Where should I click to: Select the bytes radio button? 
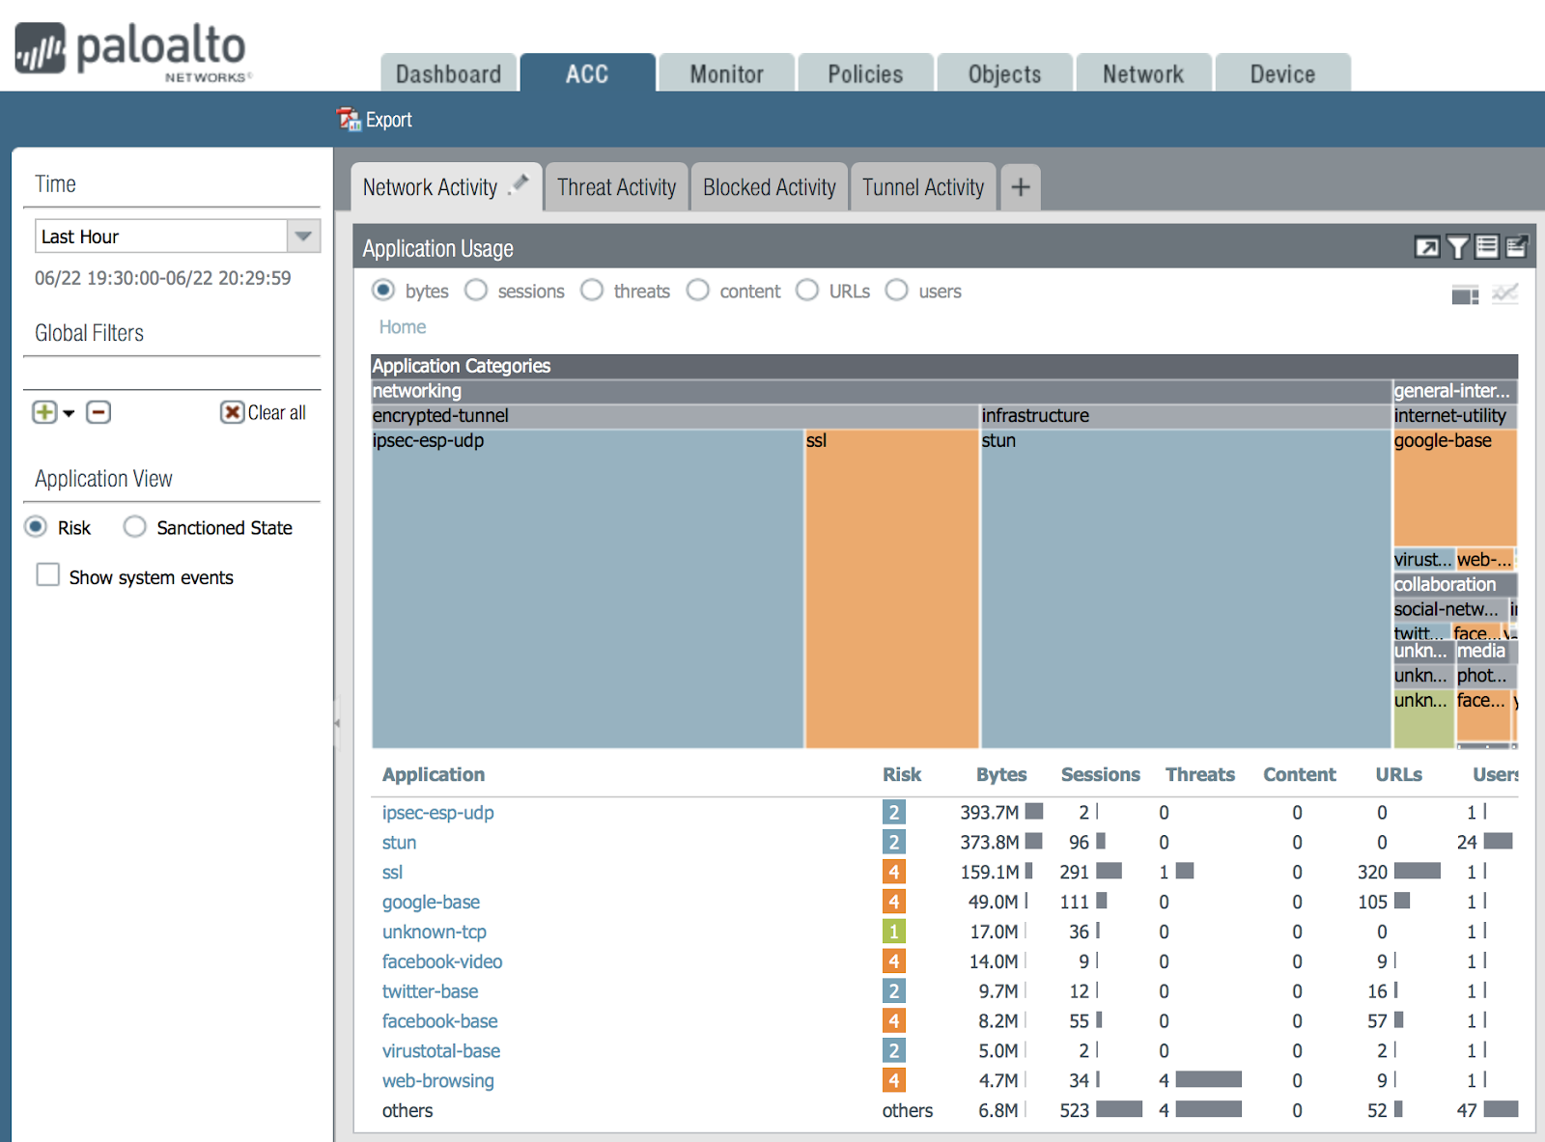(x=383, y=291)
